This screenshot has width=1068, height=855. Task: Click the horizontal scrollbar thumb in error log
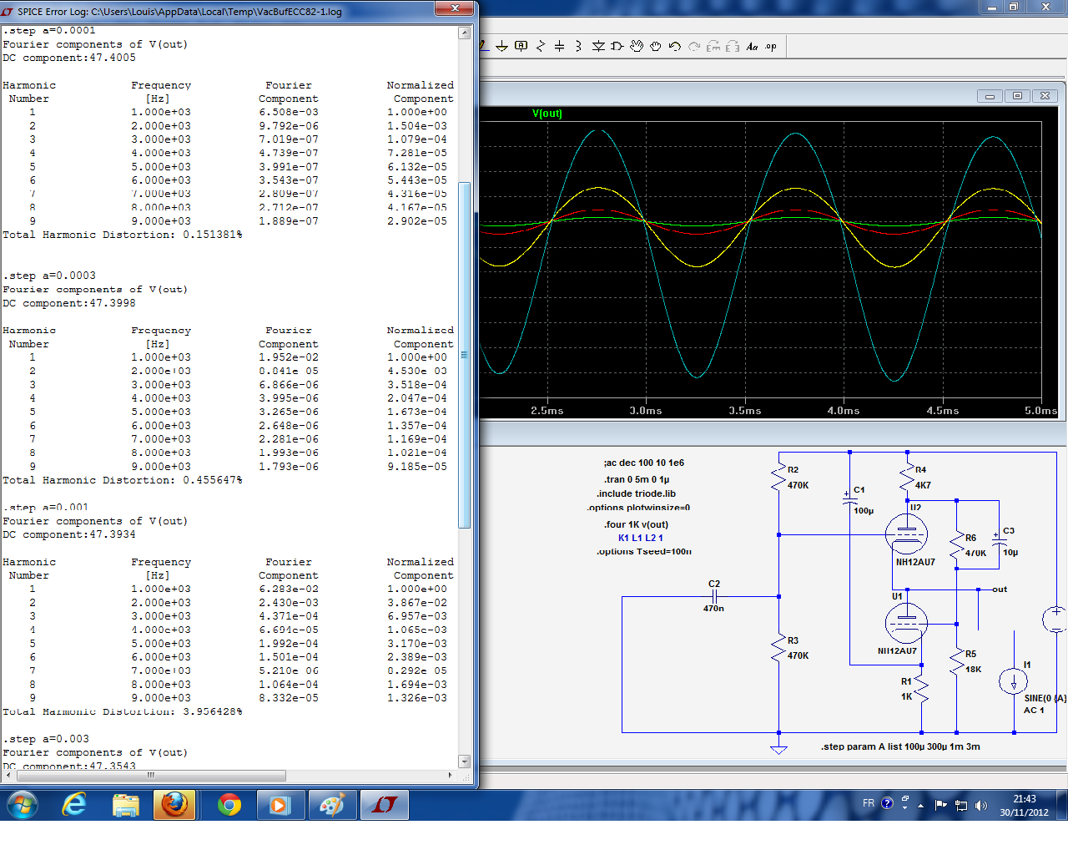pos(150,775)
